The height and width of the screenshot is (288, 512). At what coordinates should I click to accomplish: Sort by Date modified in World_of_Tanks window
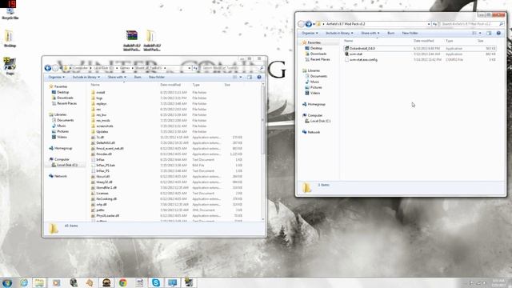pyautogui.click(x=170, y=85)
